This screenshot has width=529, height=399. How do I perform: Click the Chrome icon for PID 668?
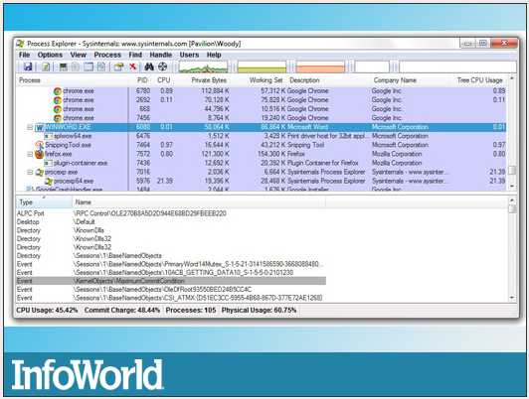58,109
